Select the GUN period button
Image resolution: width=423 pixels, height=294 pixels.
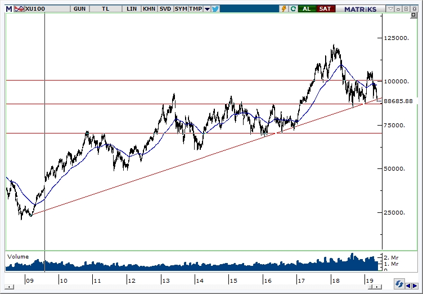pyautogui.click(x=79, y=9)
